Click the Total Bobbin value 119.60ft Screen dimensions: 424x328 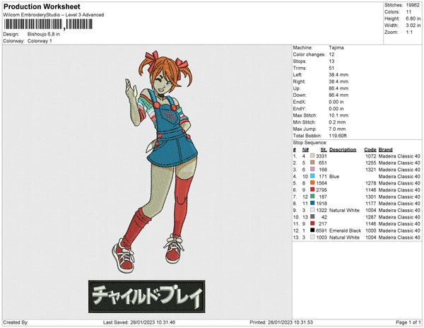(x=338, y=136)
